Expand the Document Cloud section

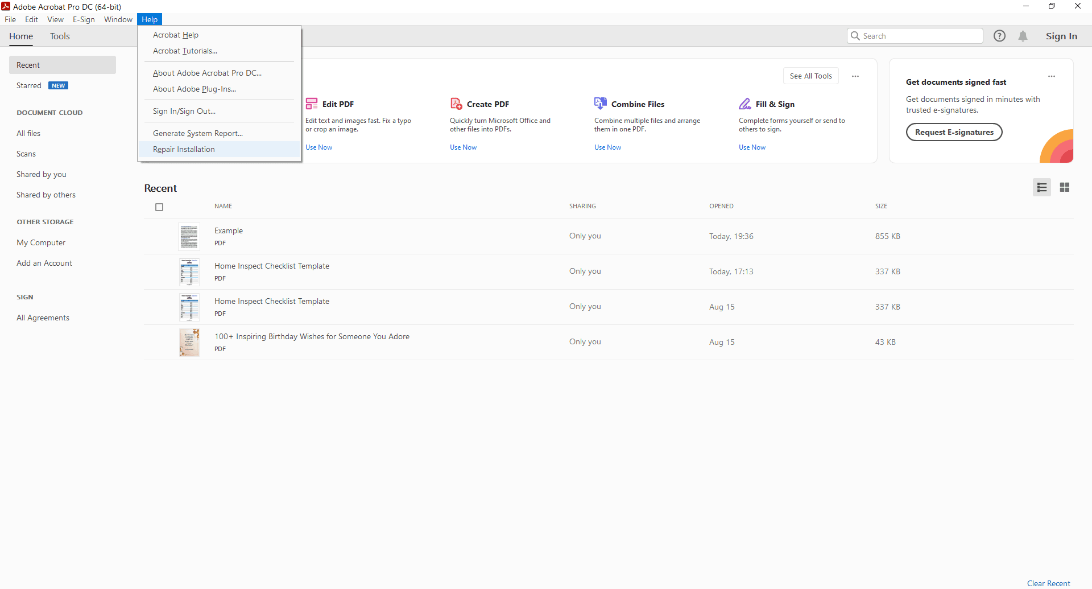pyautogui.click(x=49, y=112)
